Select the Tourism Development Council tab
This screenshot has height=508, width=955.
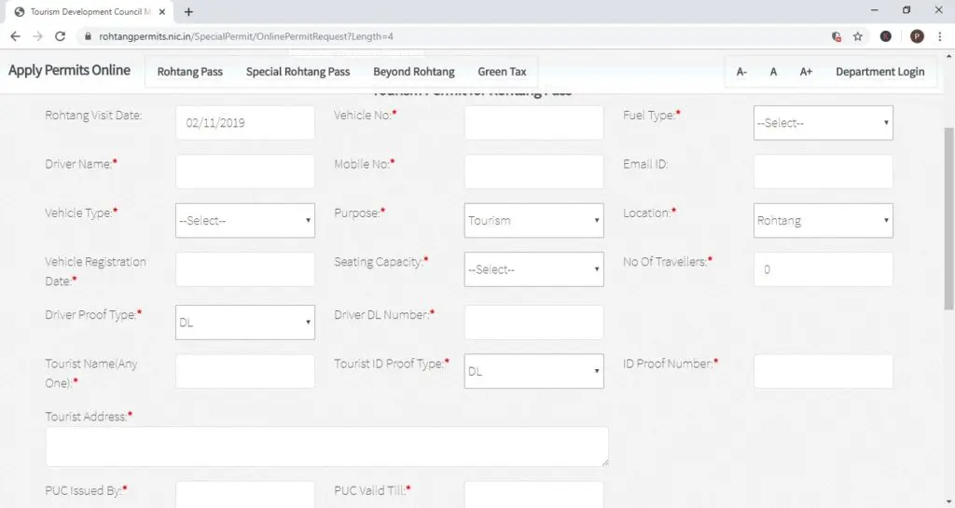89,11
